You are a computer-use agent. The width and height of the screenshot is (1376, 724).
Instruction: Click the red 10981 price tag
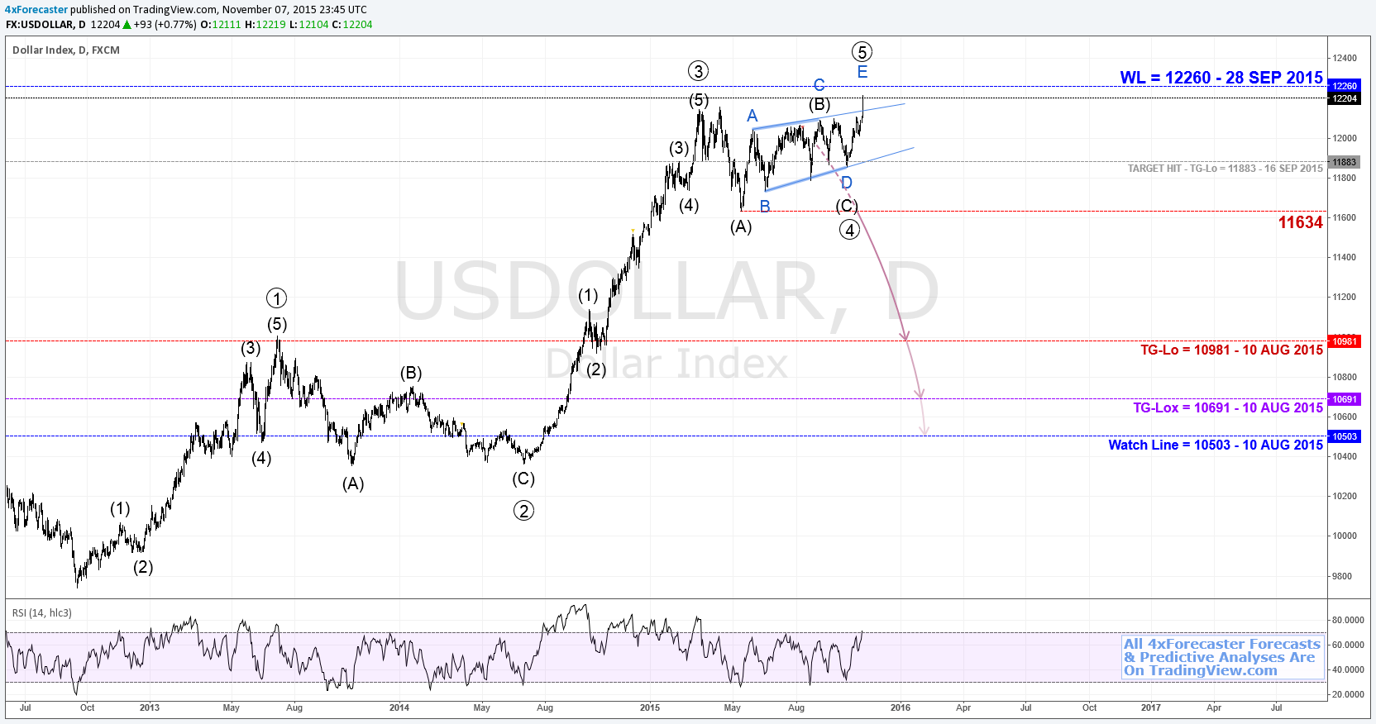coord(1345,341)
